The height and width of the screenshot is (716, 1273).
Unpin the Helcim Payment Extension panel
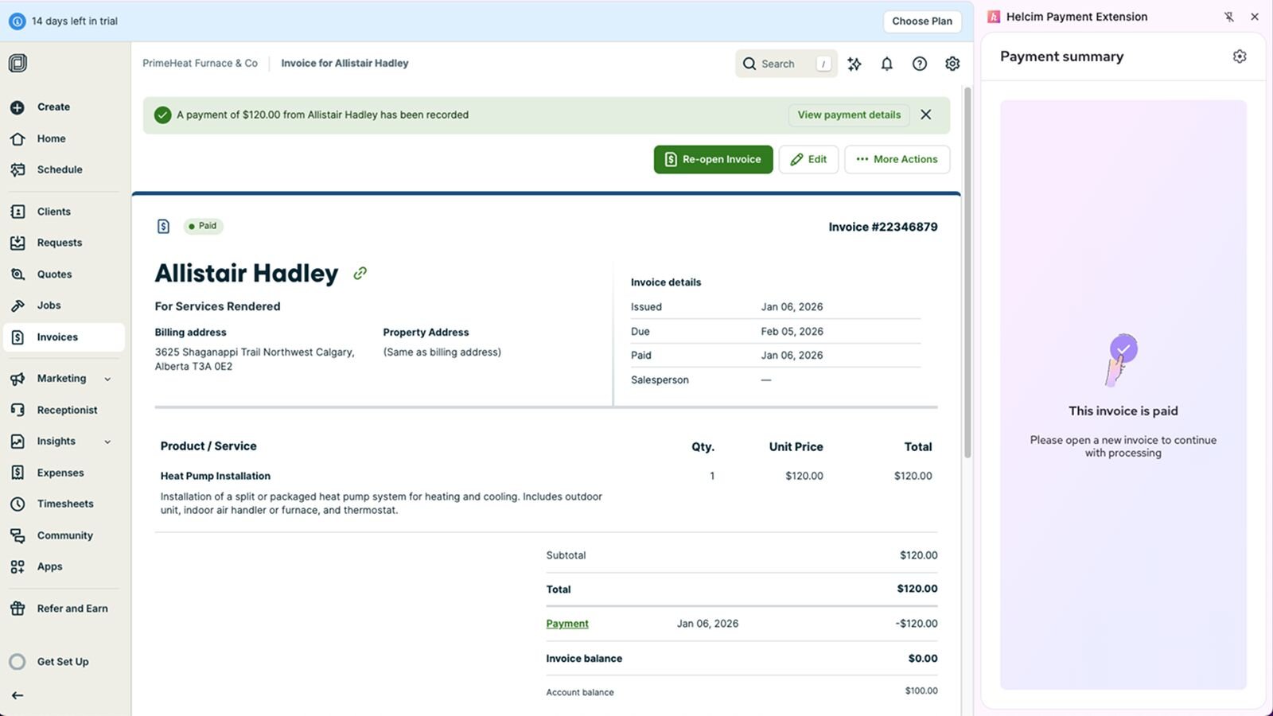[x=1228, y=17]
